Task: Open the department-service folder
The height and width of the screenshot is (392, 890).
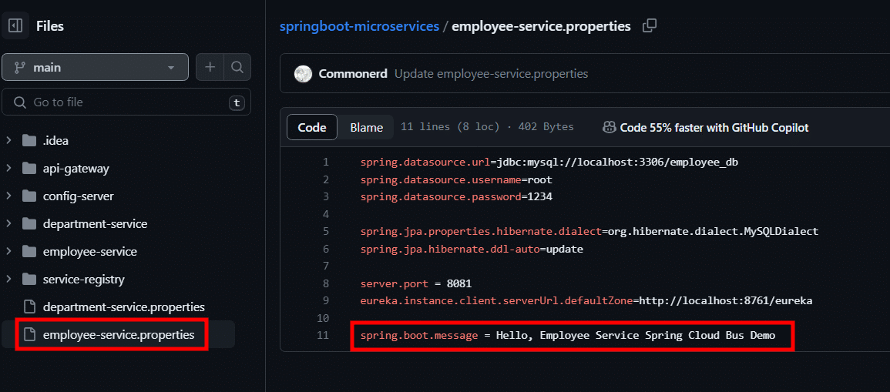Action: tap(96, 224)
